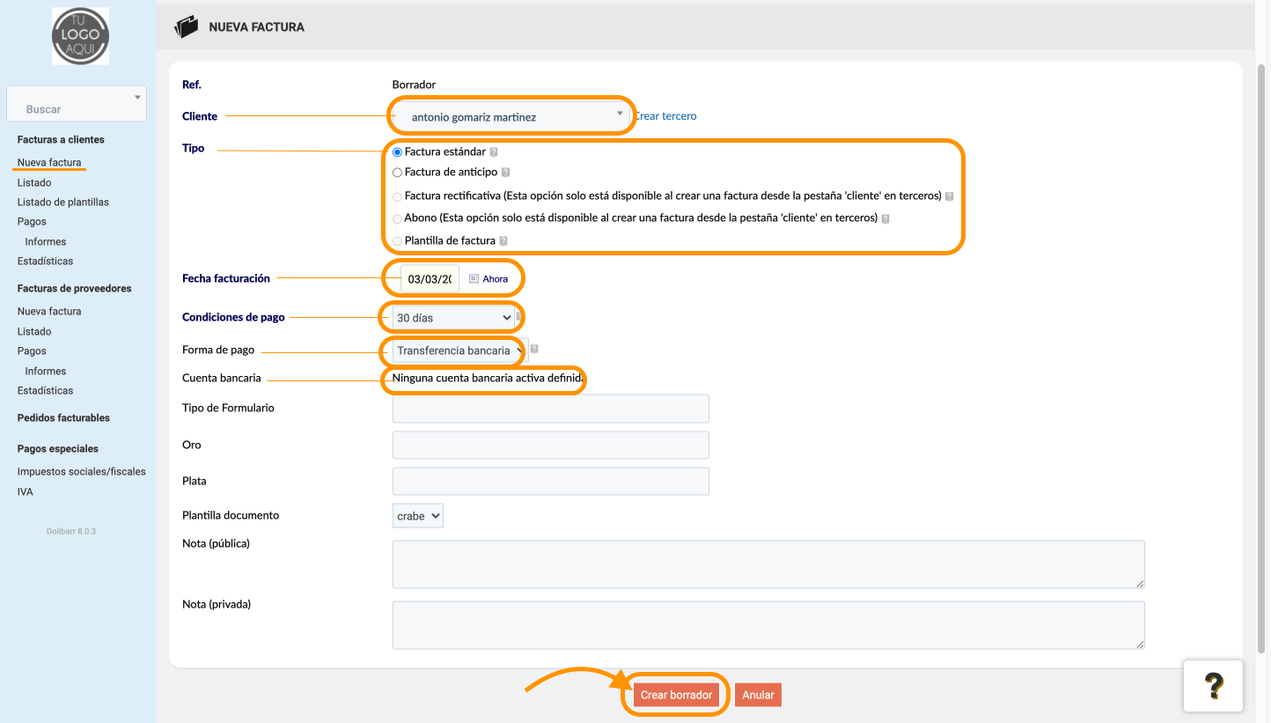Click the Crear tercero link
The width and height of the screenshot is (1271, 723).
(665, 115)
